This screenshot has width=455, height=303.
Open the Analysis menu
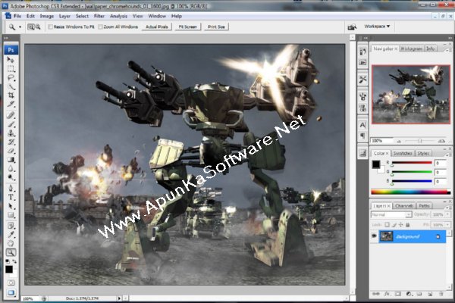(x=118, y=16)
